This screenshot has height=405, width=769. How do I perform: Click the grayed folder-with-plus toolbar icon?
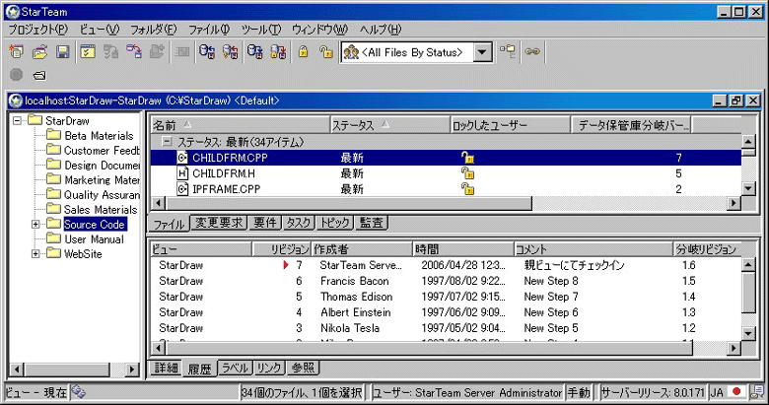(x=157, y=51)
